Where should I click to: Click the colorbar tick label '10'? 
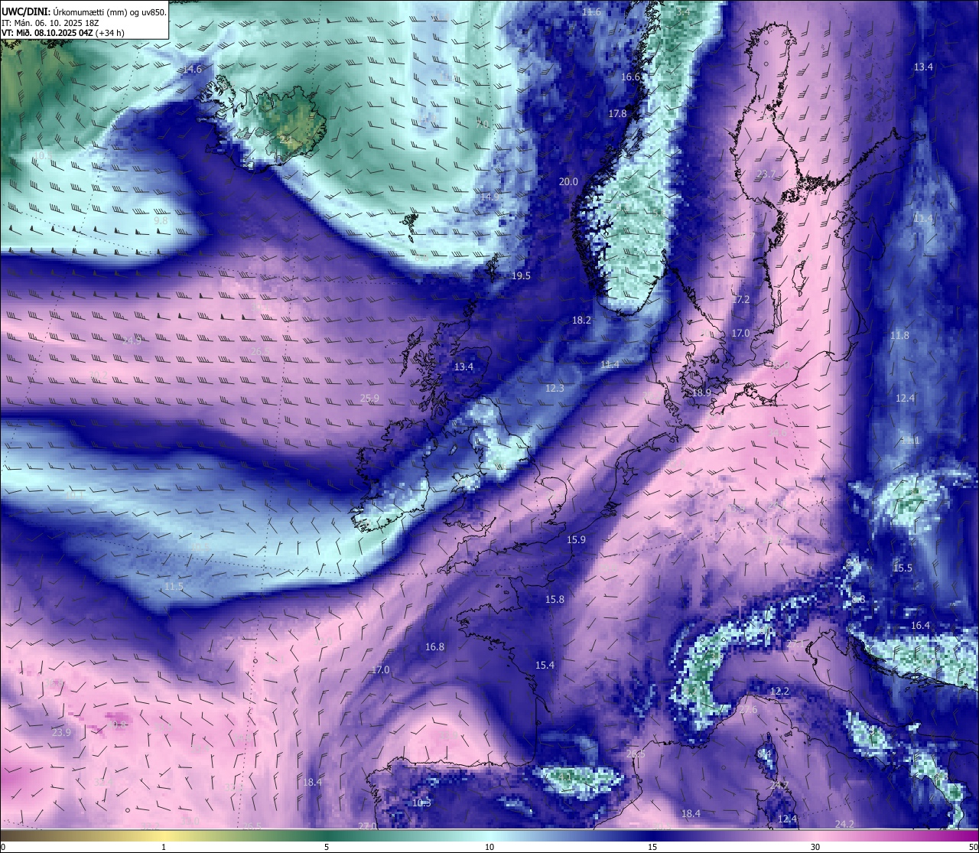pyautogui.click(x=489, y=847)
